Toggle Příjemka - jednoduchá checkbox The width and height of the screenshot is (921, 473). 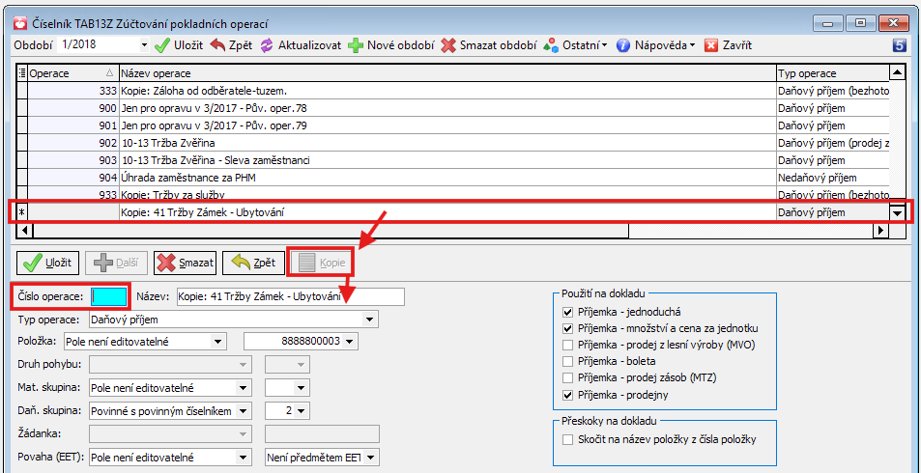click(567, 313)
